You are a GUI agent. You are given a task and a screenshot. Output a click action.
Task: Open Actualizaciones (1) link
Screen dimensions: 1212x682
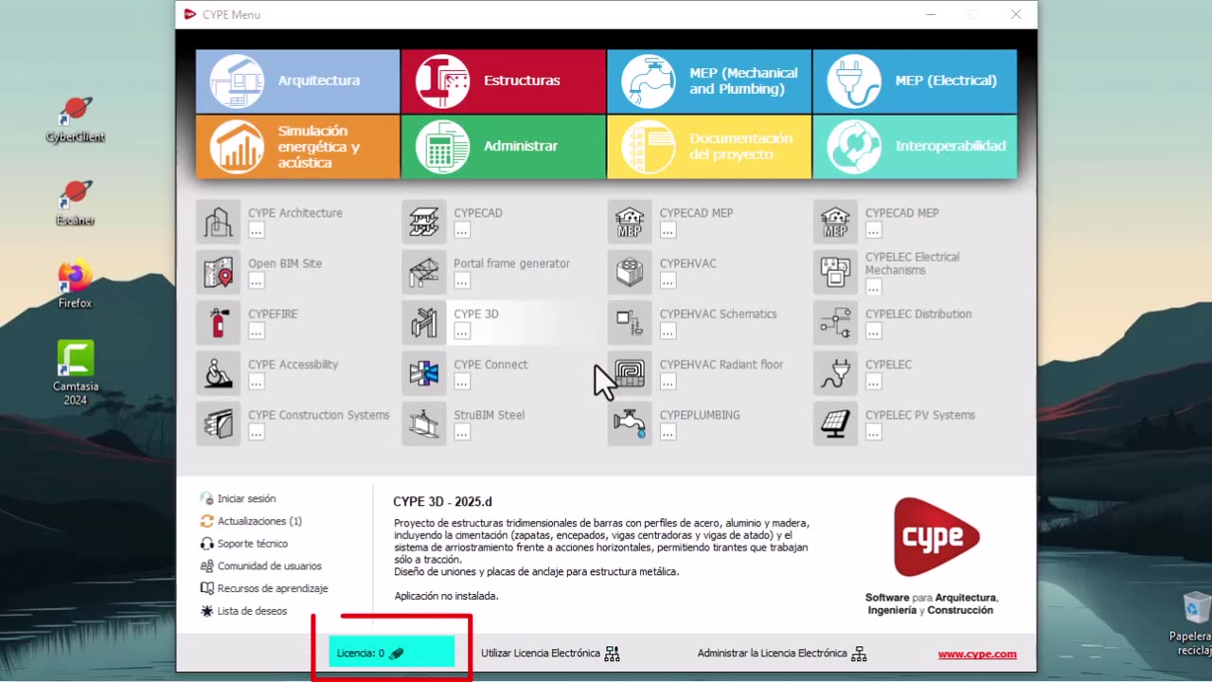tap(251, 521)
